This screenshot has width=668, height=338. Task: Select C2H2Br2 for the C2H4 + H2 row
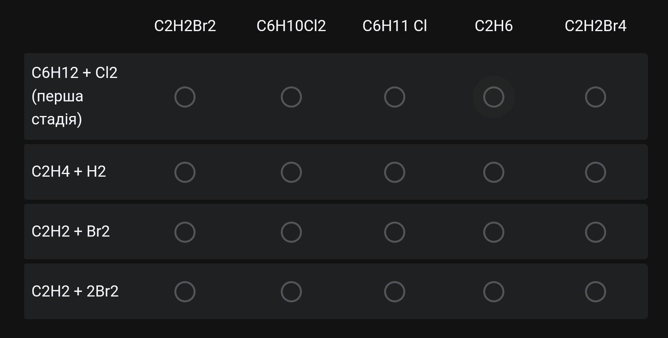tap(185, 172)
